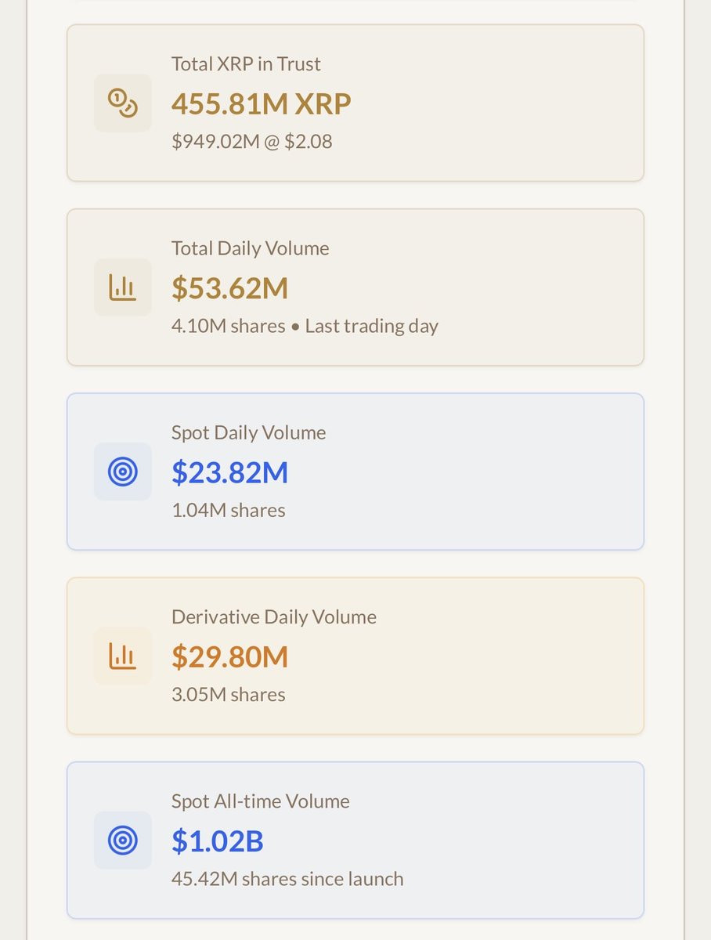
Task: Select the "Spot Daily Volume" heading
Action: (x=248, y=432)
